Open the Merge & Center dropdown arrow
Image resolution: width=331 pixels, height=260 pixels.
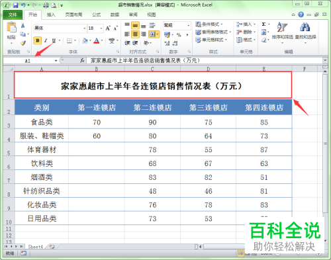tap(158, 34)
